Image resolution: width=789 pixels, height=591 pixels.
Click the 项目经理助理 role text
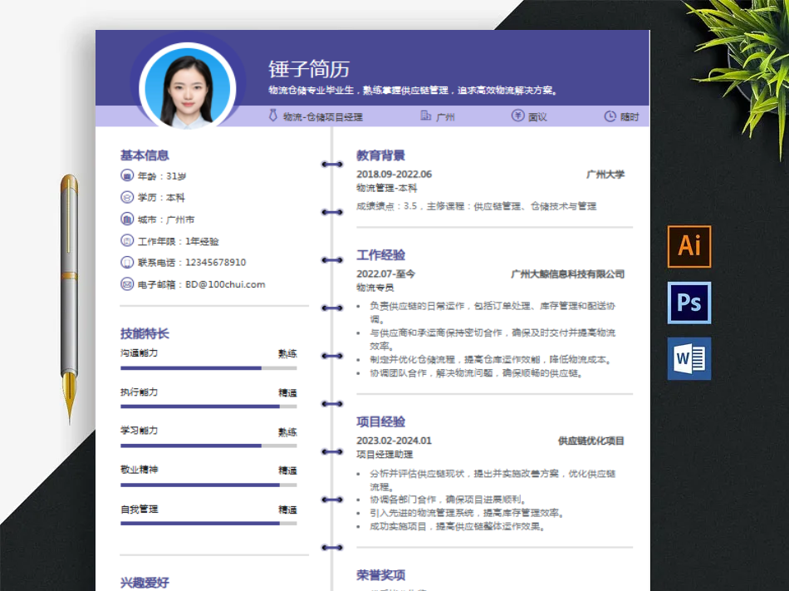(385, 454)
